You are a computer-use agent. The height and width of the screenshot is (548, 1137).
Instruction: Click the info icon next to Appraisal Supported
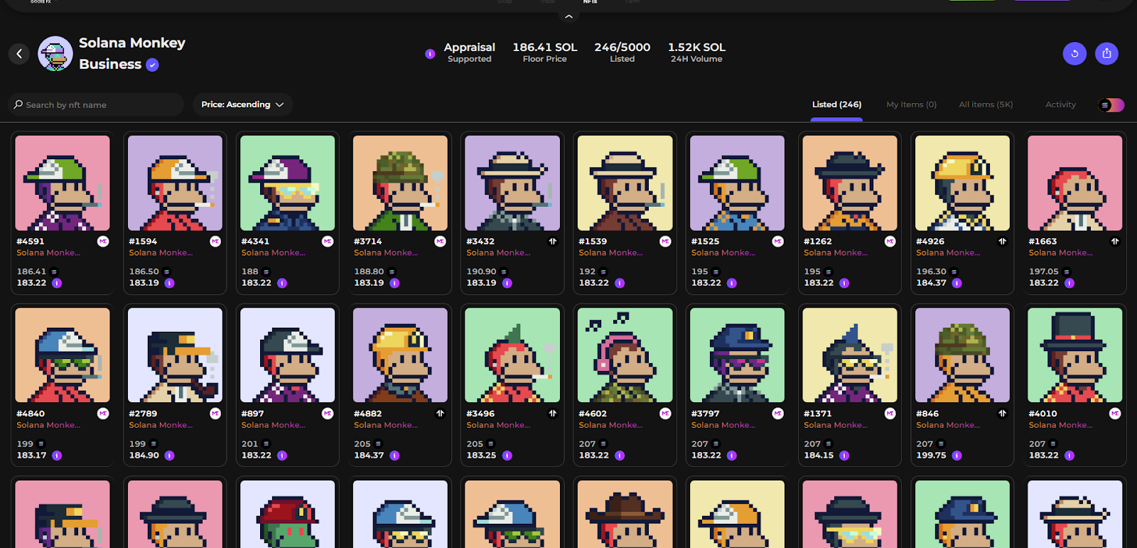tap(430, 53)
